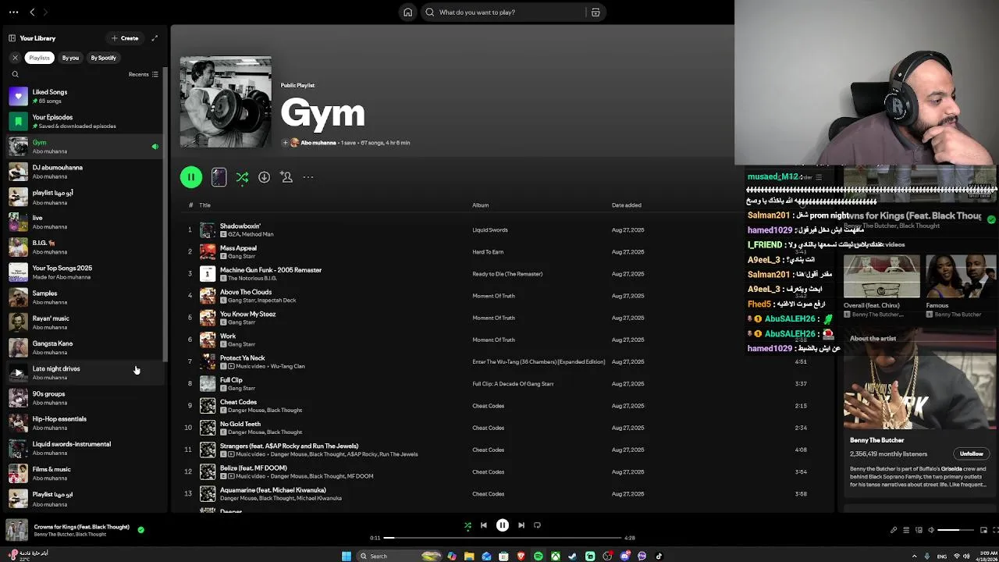Open more options for Gym playlist
This screenshot has height=562, width=999.
(308, 177)
